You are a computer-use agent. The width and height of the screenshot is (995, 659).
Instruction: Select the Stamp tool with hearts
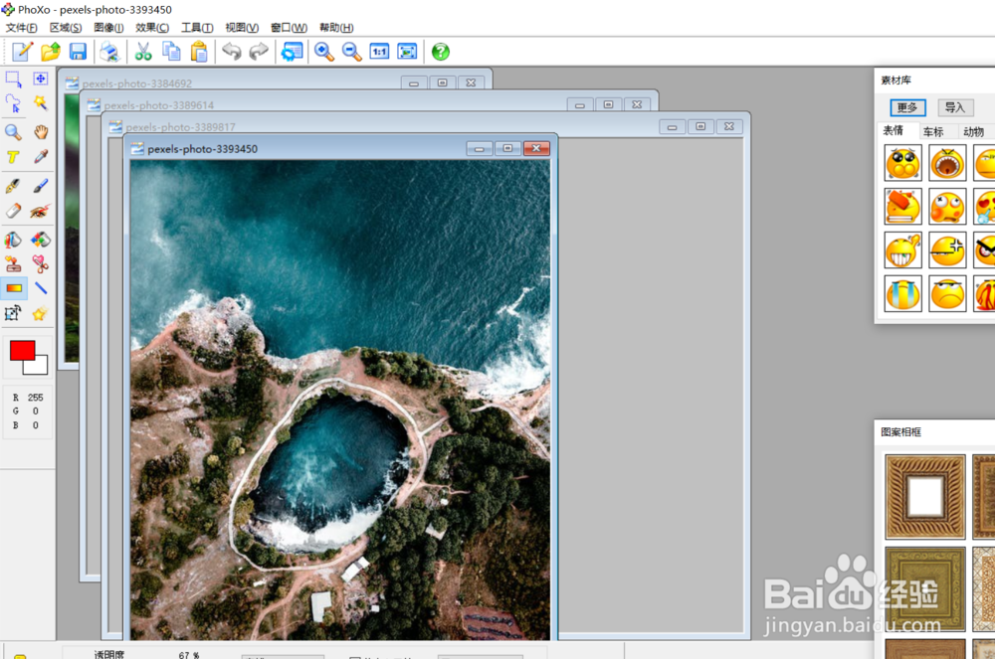[x=13, y=263]
